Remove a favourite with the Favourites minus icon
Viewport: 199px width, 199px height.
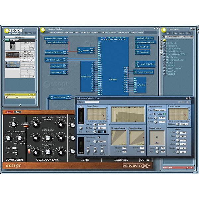tap(191, 168)
